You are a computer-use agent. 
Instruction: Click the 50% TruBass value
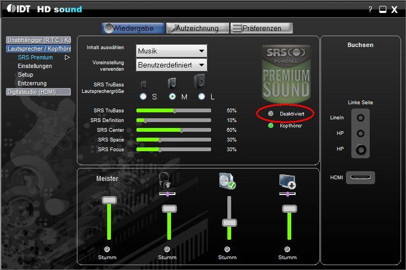[x=232, y=111]
